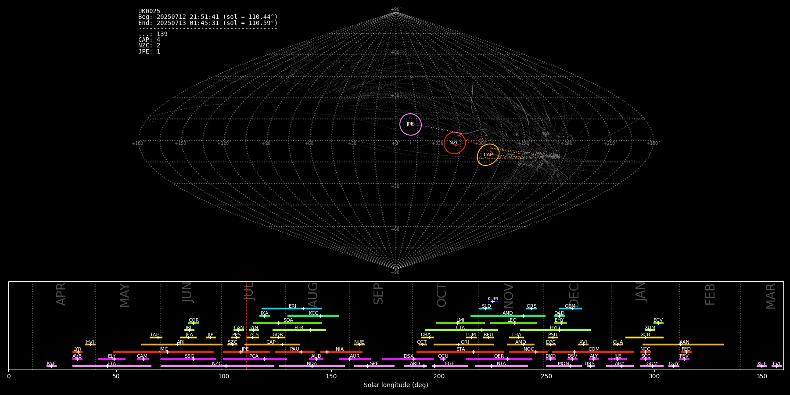Click the pink JPE radiant circle
790x395 pixels.
click(x=410, y=124)
